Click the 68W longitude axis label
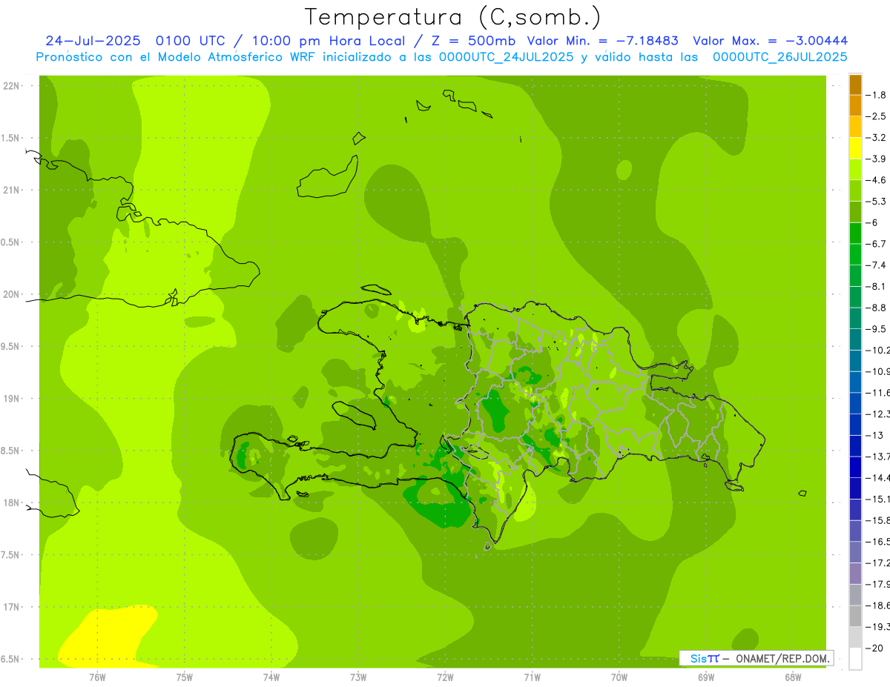The height and width of the screenshot is (687, 890). [x=792, y=677]
